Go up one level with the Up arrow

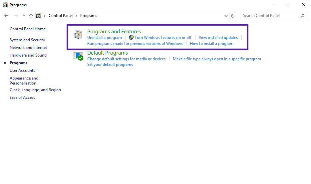(x=31, y=16)
